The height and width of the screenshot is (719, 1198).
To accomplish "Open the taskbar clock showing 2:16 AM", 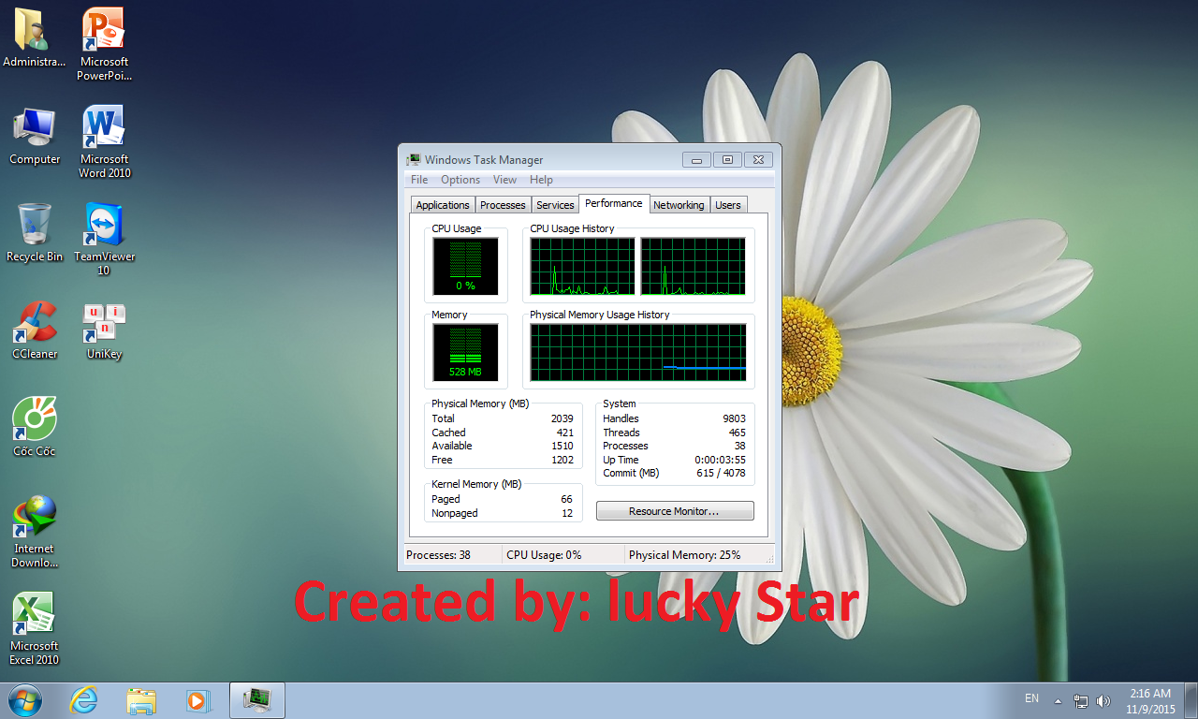I will (1150, 700).
